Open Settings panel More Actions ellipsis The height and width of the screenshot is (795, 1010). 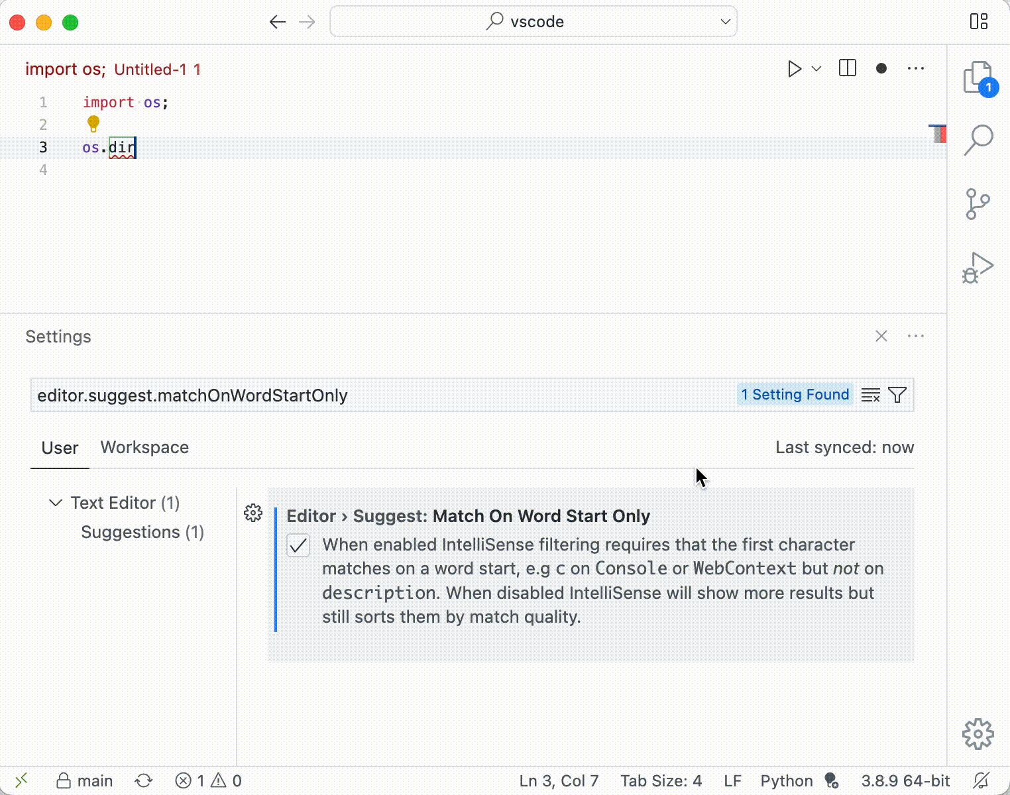point(916,336)
